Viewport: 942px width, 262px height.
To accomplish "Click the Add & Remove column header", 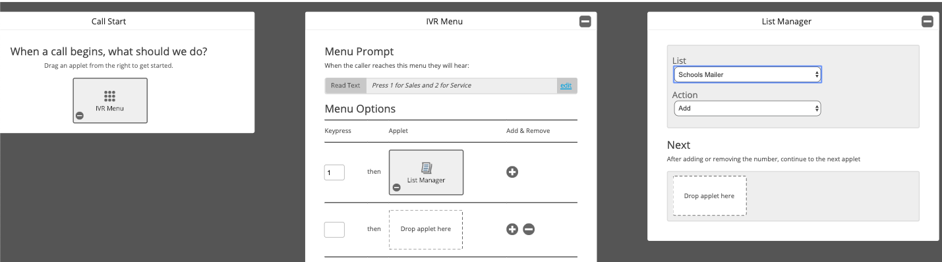I will tap(528, 131).
